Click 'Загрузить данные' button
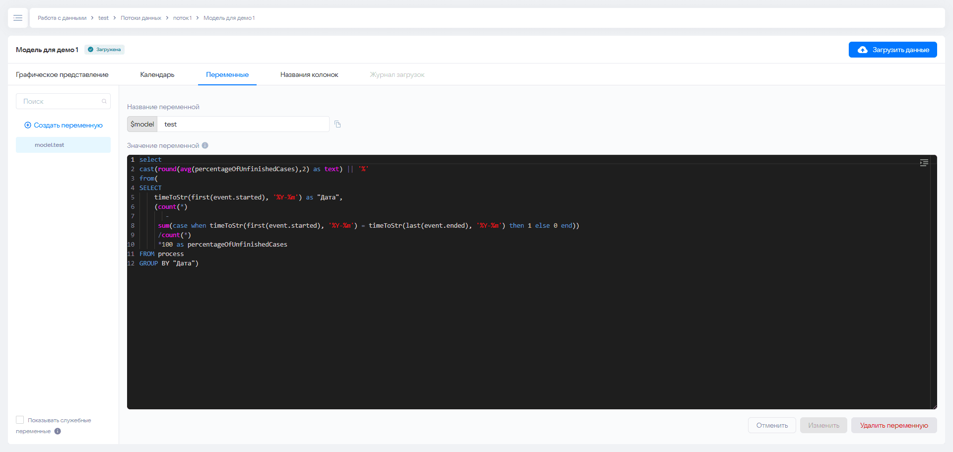The width and height of the screenshot is (953, 452). pyautogui.click(x=893, y=50)
